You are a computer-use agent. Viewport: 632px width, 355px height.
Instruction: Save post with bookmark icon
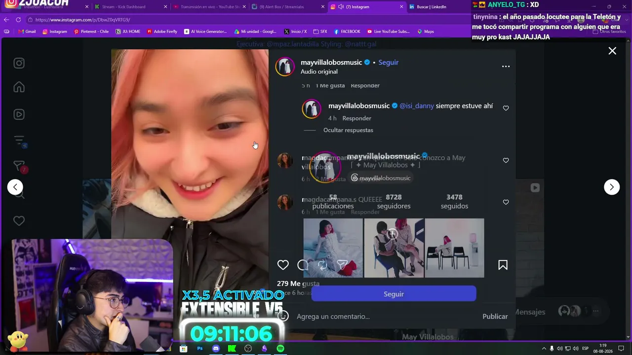[x=503, y=265]
